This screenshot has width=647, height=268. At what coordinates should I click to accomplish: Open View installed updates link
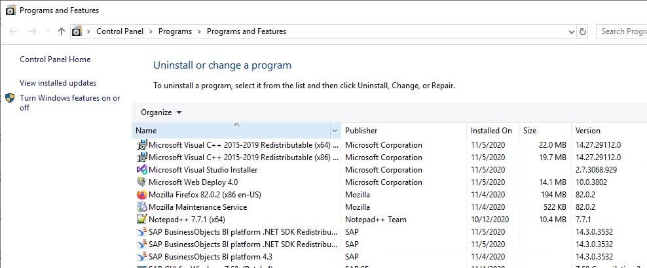click(58, 83)
